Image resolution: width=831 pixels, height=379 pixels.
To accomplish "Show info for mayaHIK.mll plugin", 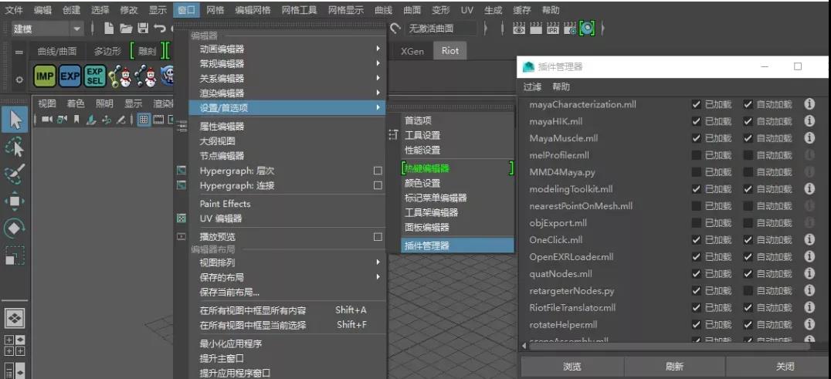I will [x=809, y=121].
